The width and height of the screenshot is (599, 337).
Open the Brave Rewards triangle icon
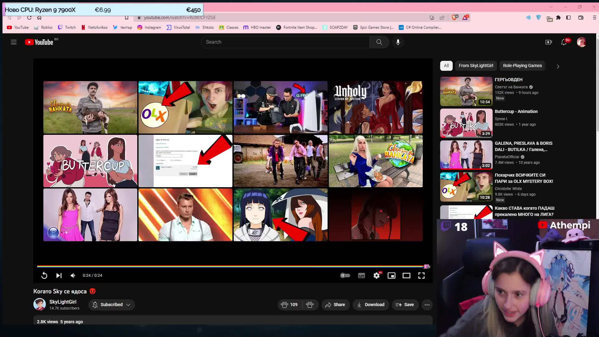[465, 17]
